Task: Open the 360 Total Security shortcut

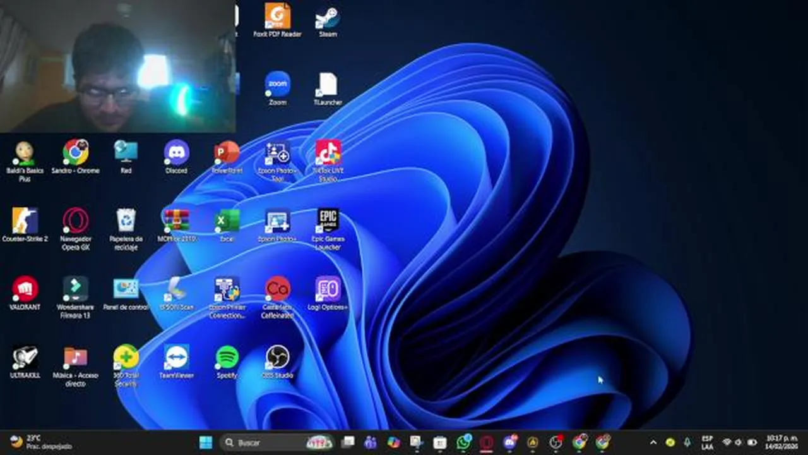Action: (x=126, y=365)
